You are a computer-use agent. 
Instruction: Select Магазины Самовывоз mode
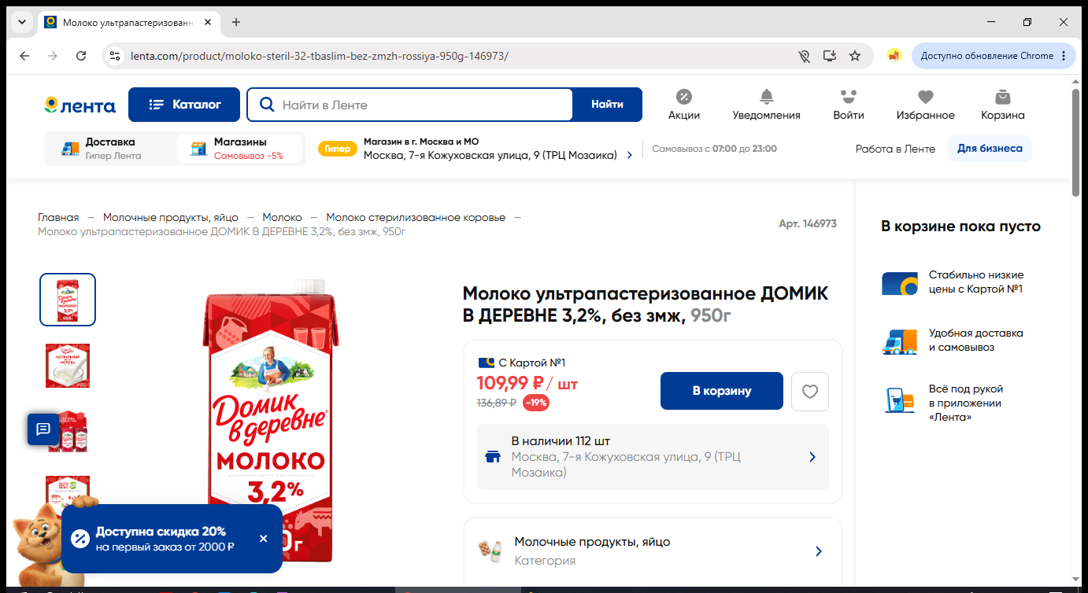tap(239, 148)
